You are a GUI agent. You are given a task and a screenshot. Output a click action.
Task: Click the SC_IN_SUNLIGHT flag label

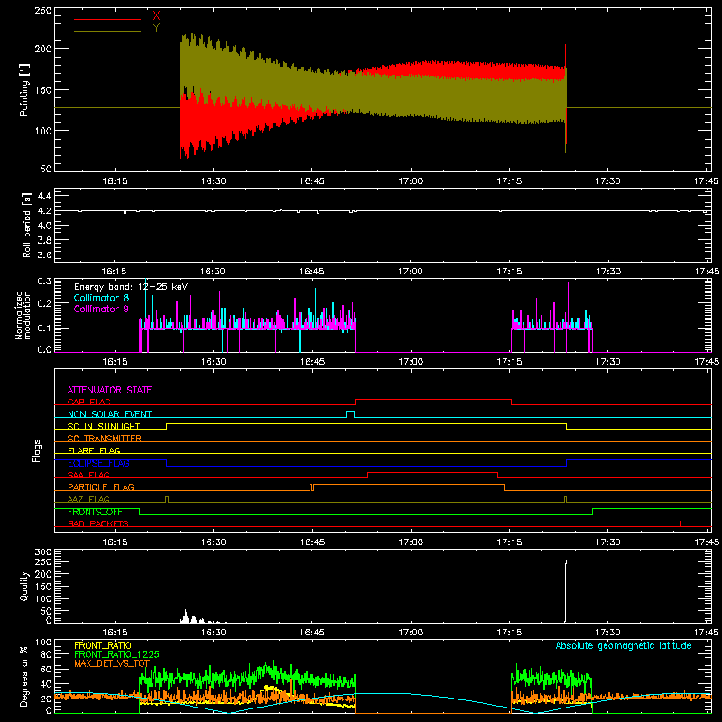(104, 426)
